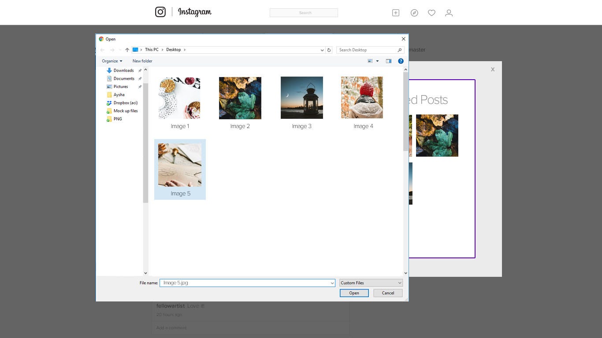Click This PC in the address path
Image resolution: width=602 pixels, height=338 pixels.
(x=152, y=50)
